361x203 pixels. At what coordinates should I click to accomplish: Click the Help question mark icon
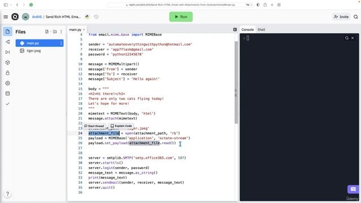tap(7, 194)
